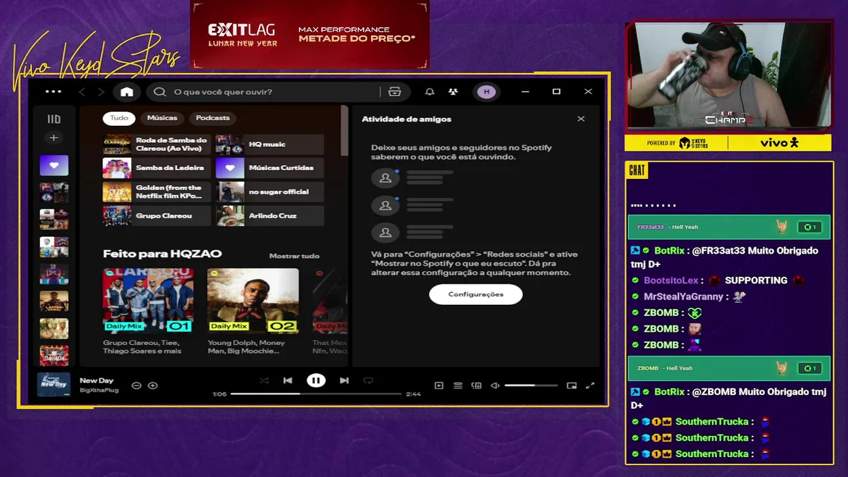Open the second playlist in library sidebar

[x=54, y=192]
